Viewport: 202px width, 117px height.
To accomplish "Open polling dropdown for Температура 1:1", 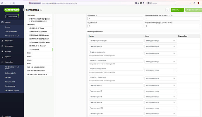I will (x=160, y=46).
